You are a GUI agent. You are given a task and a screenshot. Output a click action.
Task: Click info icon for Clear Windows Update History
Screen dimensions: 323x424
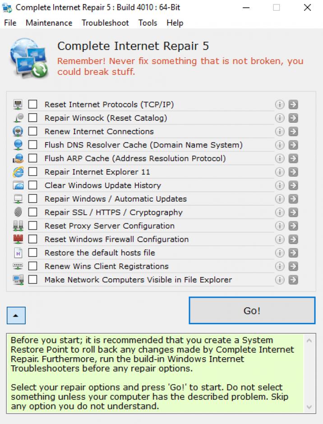(x=280, y=185)
